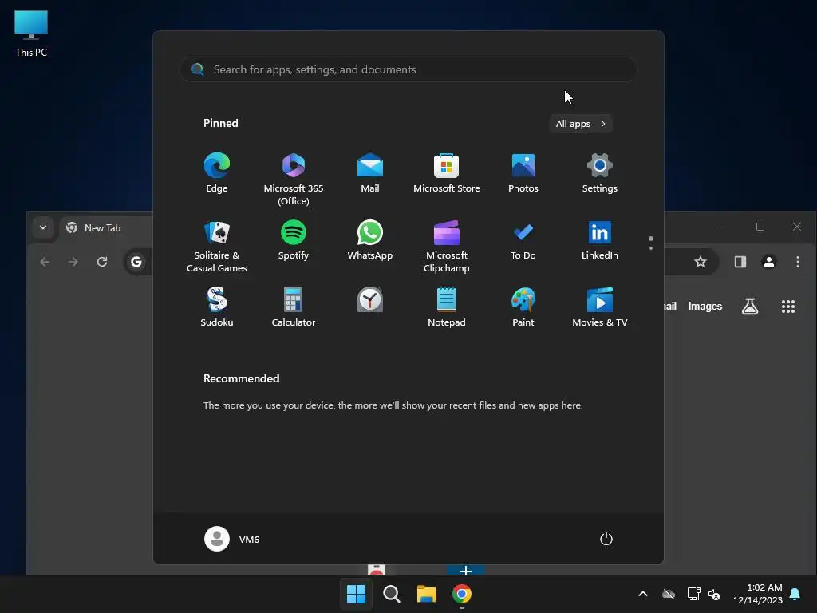Launch Notepad
This screenshot has width=817, height=613.
pos(447,307)
